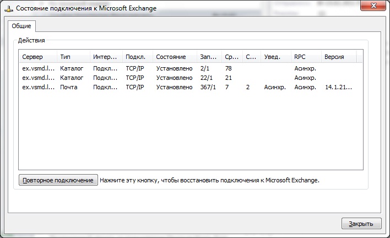Click the Подкл. column header
The width and height of the screenshot is (390, 238).
pyautogui.click(x=138, y=57)
